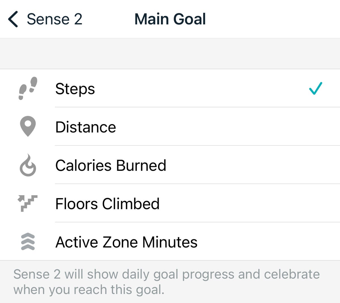Image resolution: width=340 pixels, height=303 pixels.
Task: Select Active Zone Minutes goal option
Action: (x=126, y=242)
